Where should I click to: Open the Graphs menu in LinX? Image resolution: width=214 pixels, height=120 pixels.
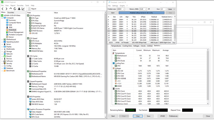[x=122, y=6]
